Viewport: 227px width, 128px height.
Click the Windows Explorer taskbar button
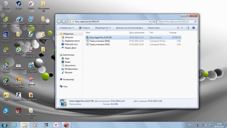point(25,125)
